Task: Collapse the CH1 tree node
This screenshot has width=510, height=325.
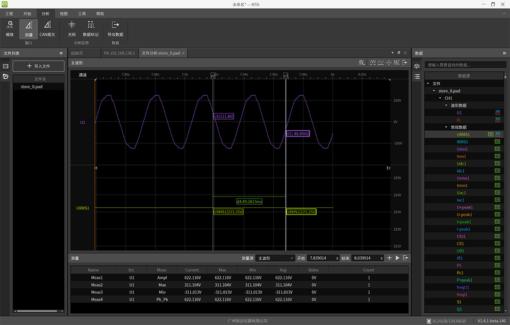Action: 441,98
